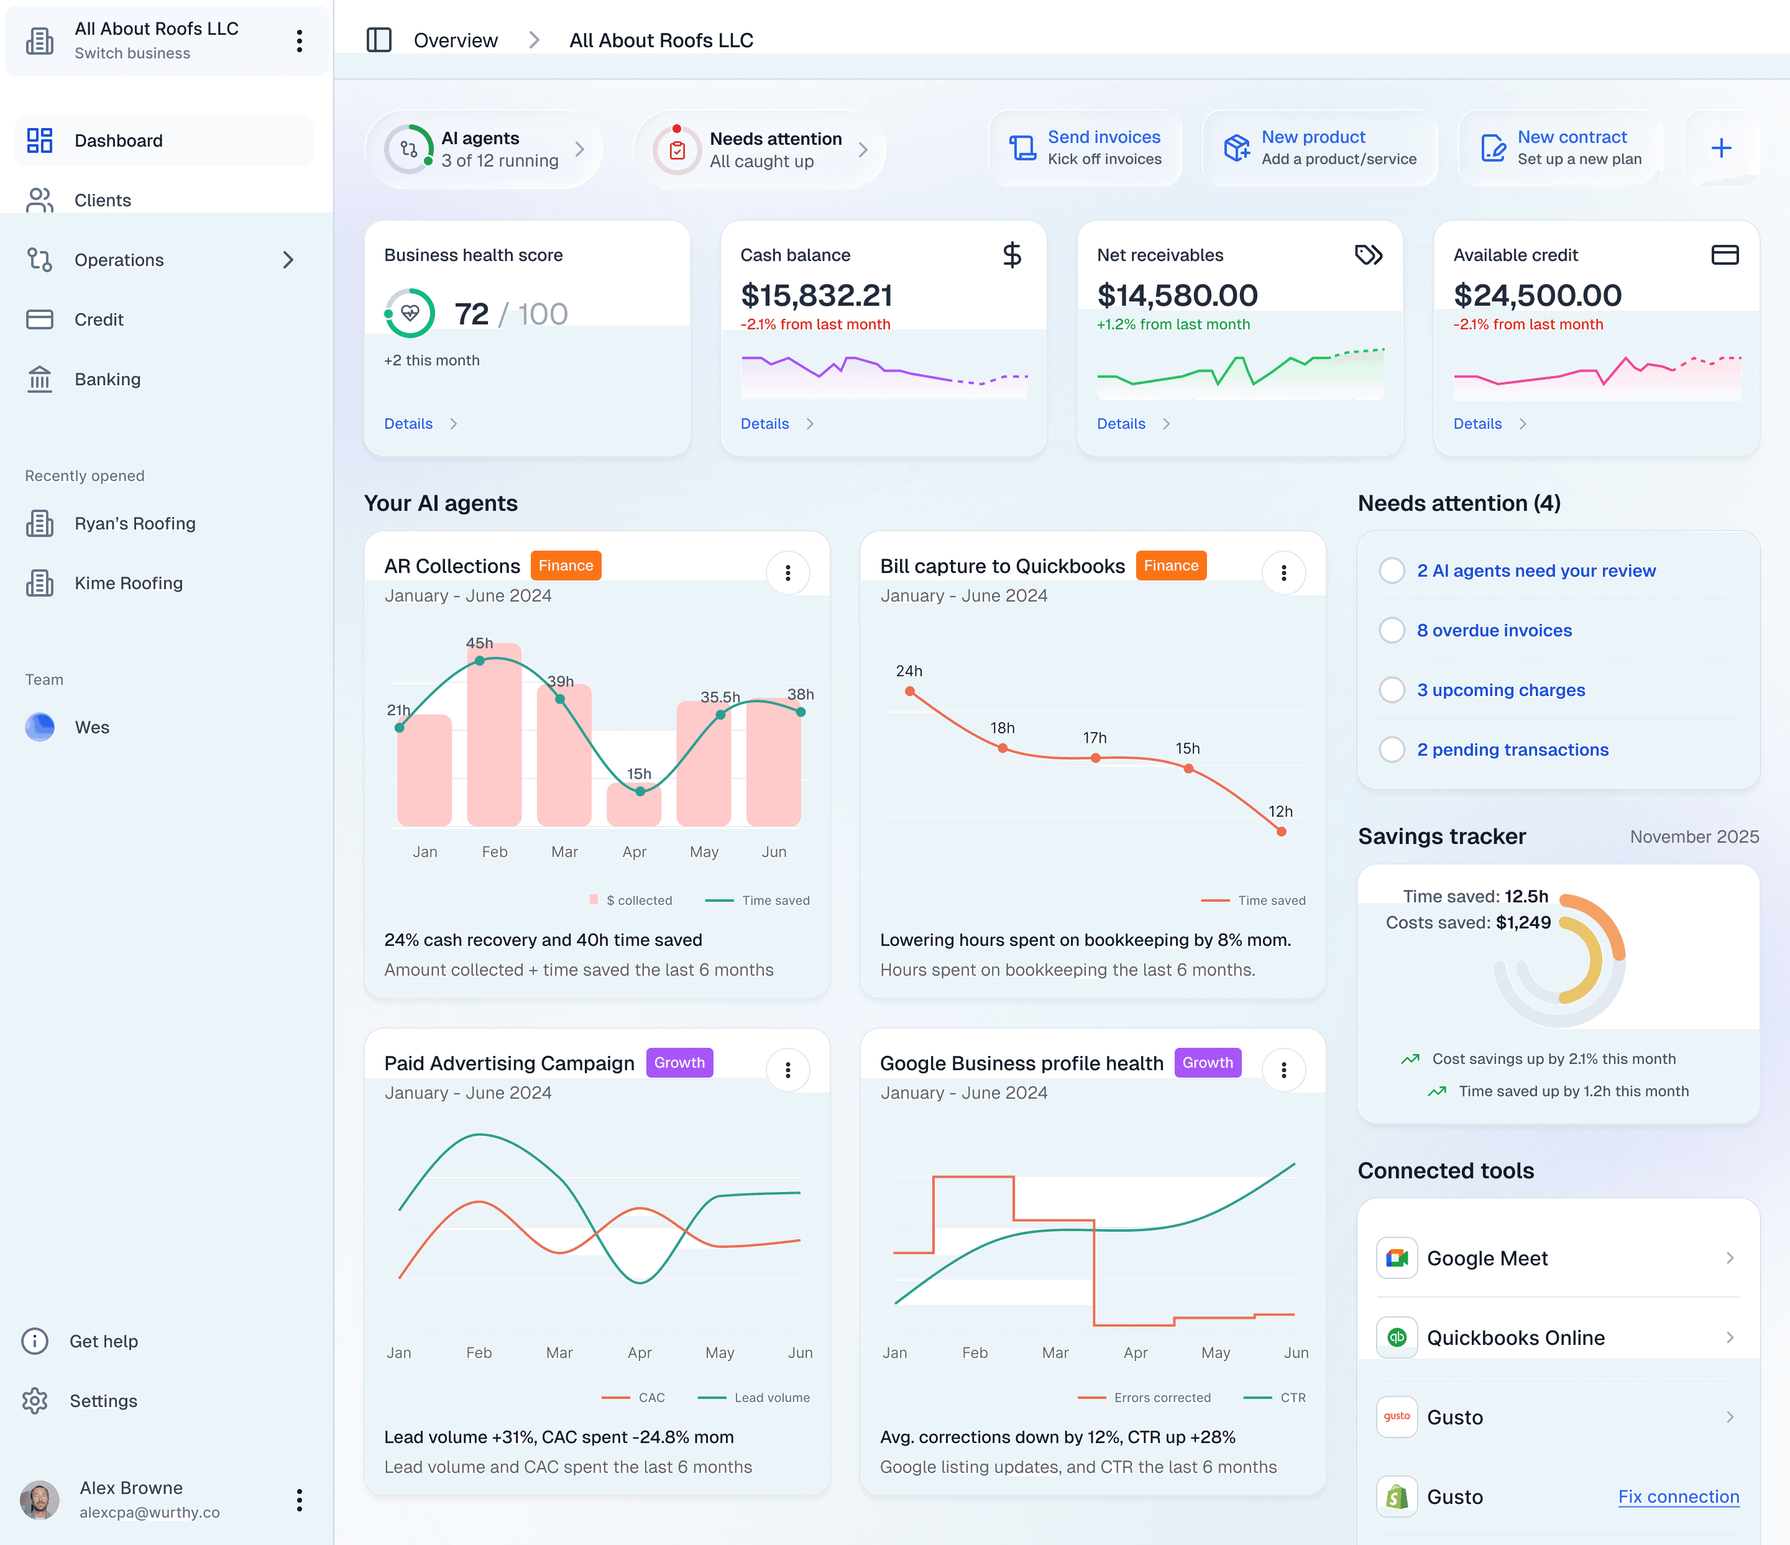Open the Clients section
This screenshot has height=1545, width=1790.
(102, 200)
